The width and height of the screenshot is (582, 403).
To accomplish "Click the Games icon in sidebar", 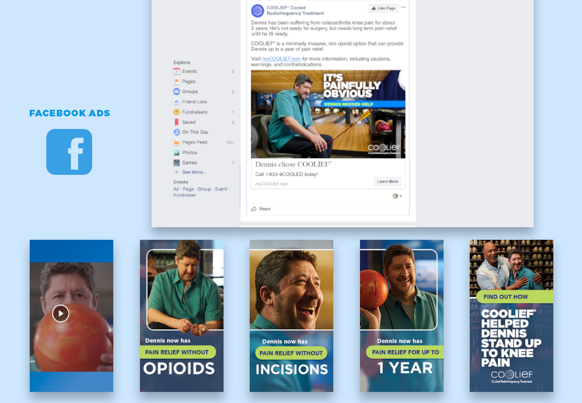I will click(x=177, y=163).
